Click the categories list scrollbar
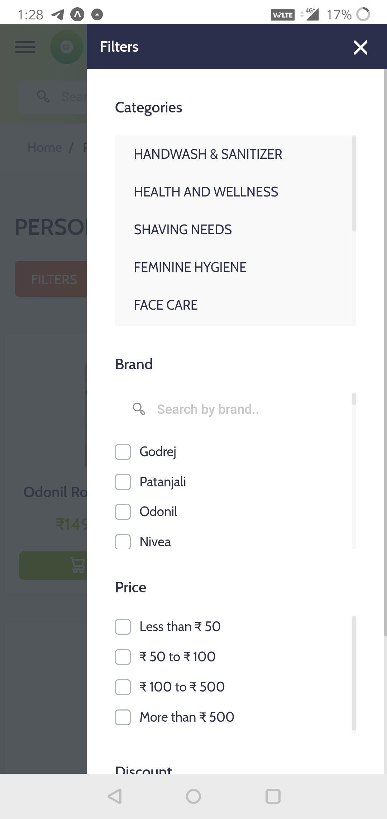The width and height of the screenshot is (387, 819). point(354,184)
